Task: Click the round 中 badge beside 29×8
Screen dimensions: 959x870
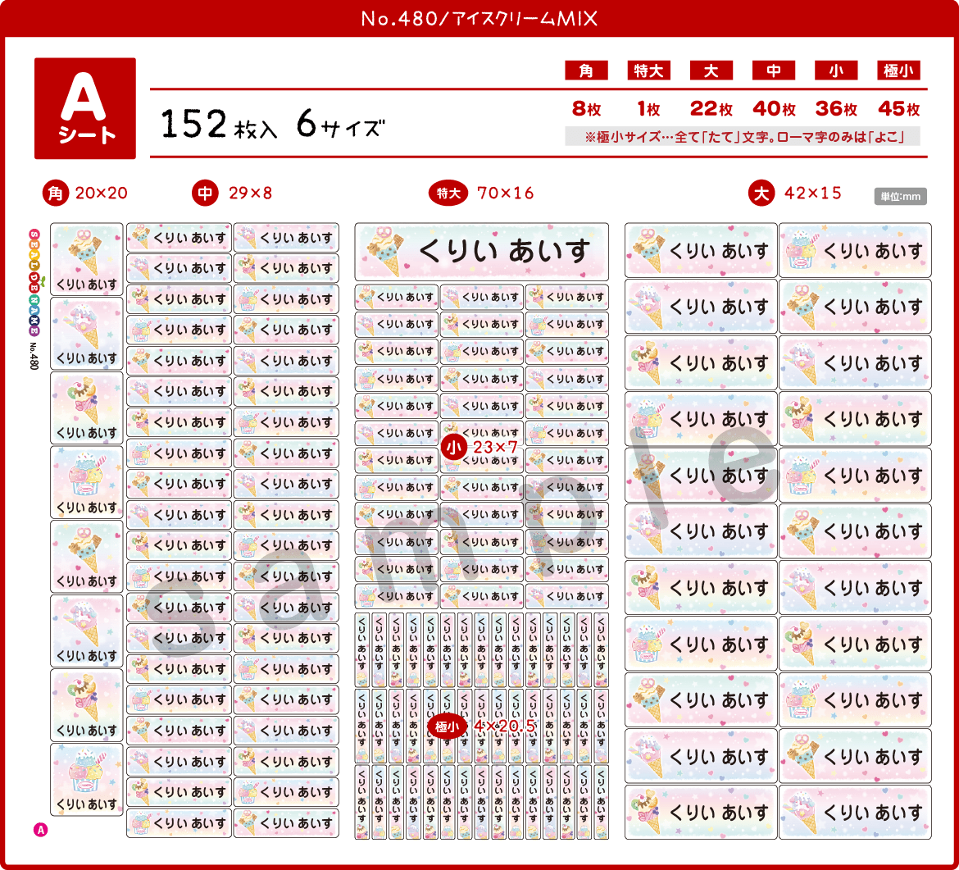Action: (x=205, y=194)
